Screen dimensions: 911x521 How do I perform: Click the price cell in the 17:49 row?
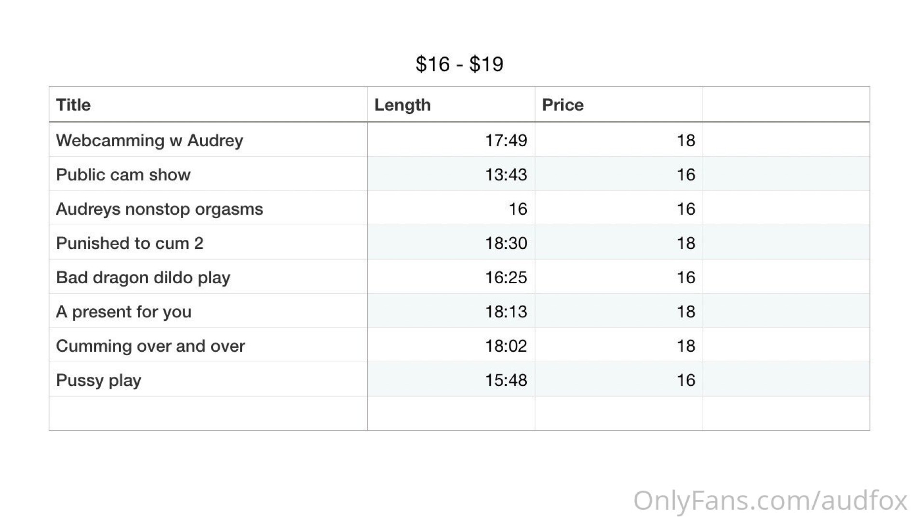click(685, 140)
